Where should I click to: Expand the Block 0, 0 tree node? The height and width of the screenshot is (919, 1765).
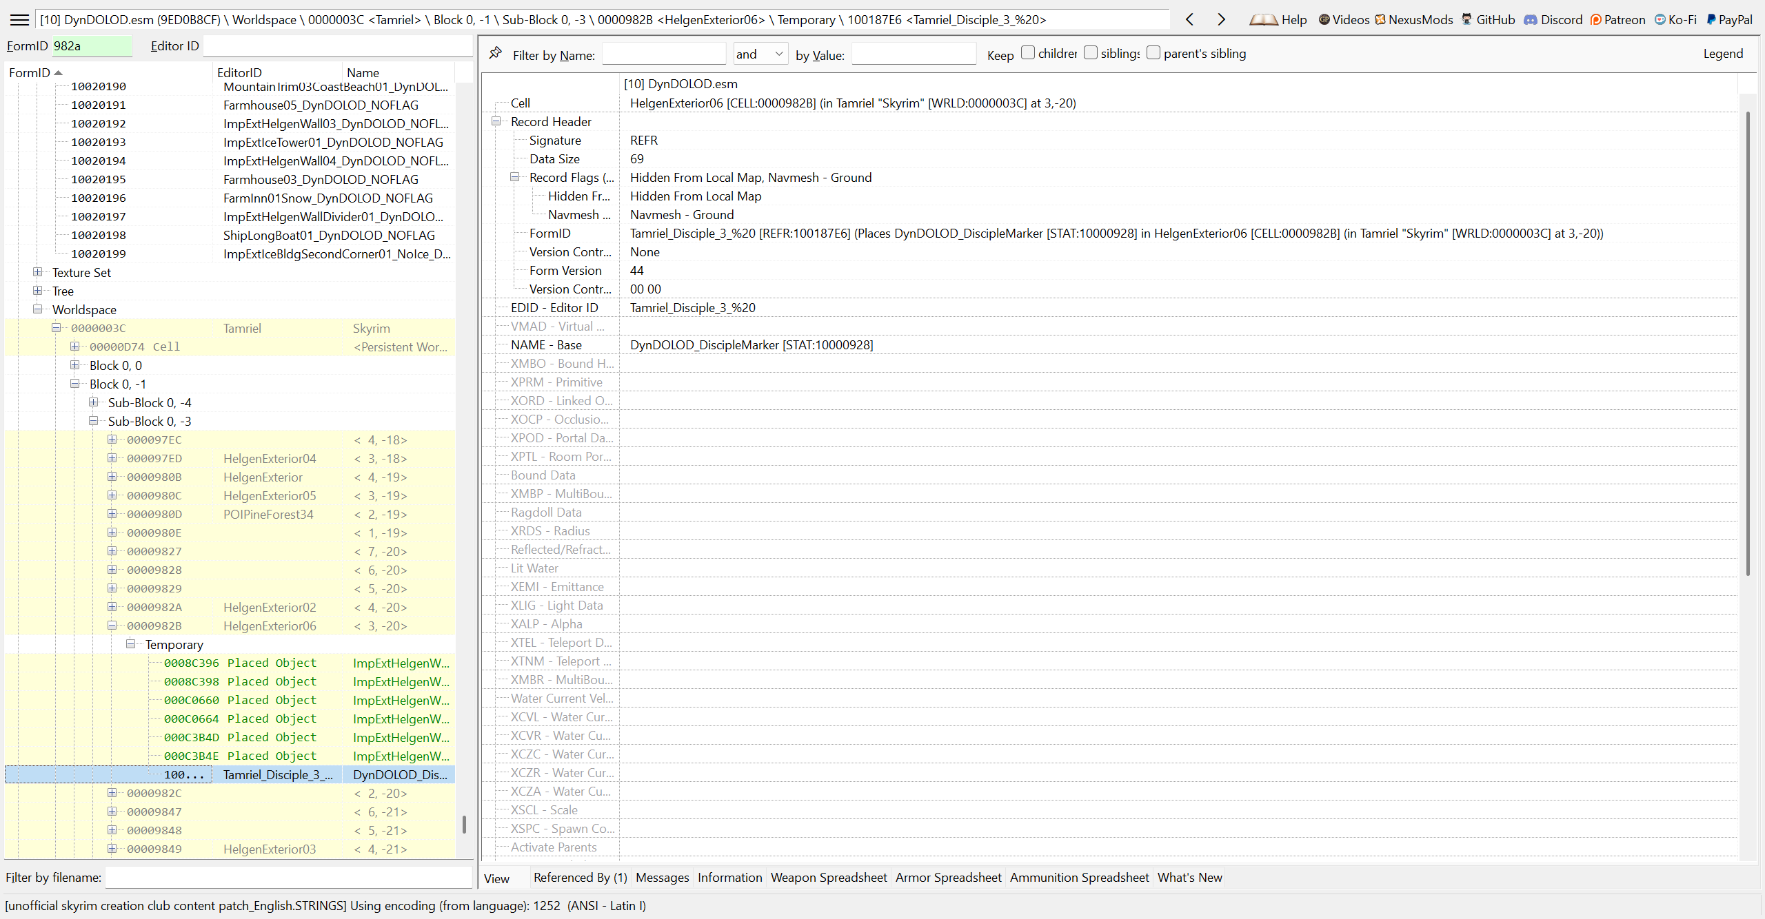75,365
